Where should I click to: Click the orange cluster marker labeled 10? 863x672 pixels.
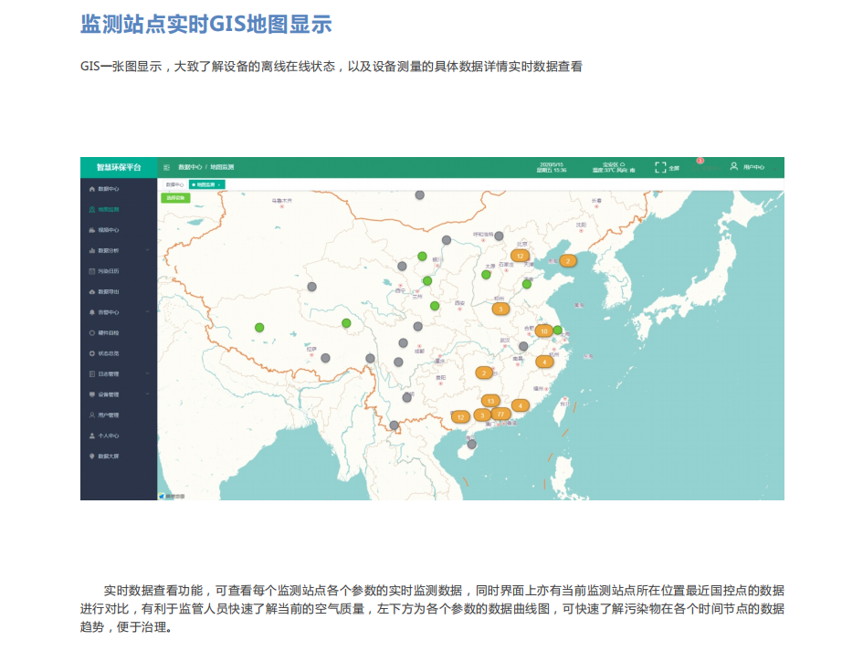[543, 331]
